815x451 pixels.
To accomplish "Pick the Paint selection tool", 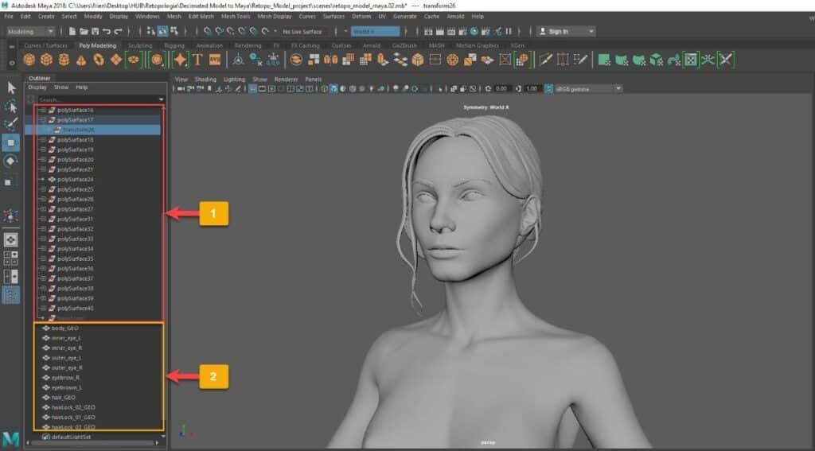I will [12, 125].
